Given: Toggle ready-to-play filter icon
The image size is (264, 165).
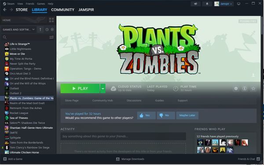Looking at the screenshot, I should (x=52, y=29).
